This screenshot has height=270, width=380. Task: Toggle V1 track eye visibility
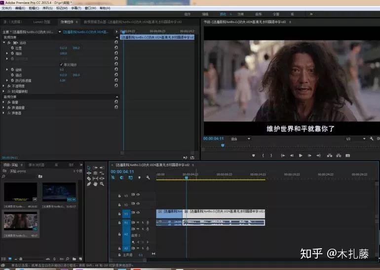pos(138,213)
